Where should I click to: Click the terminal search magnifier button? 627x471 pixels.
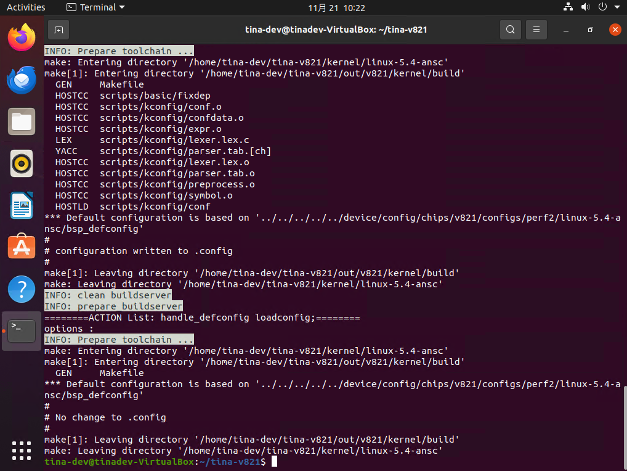coord(510,30)
